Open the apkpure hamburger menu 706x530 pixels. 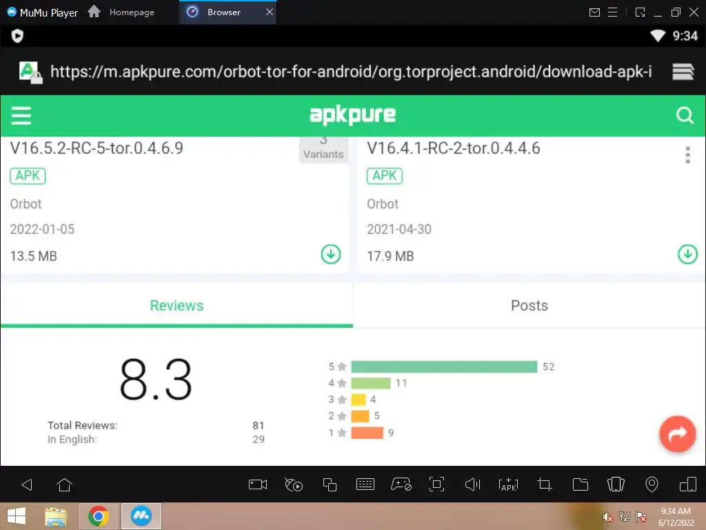pyautogui.click(x=21, y=115)
